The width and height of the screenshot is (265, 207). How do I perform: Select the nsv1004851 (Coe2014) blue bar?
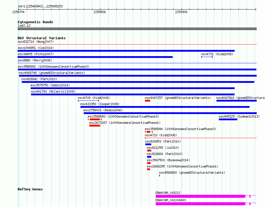click(126, 51)
